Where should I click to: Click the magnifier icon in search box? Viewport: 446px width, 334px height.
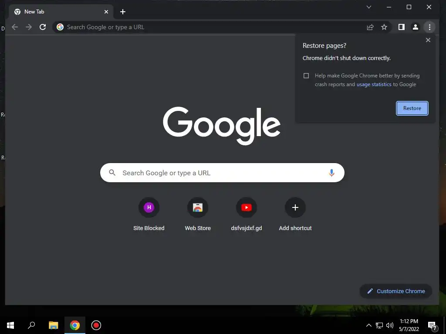[112, 172]
